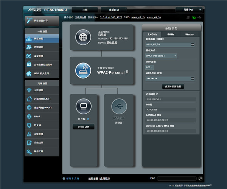
Task: Click the WPA-PSK password field
Action: 170,78
